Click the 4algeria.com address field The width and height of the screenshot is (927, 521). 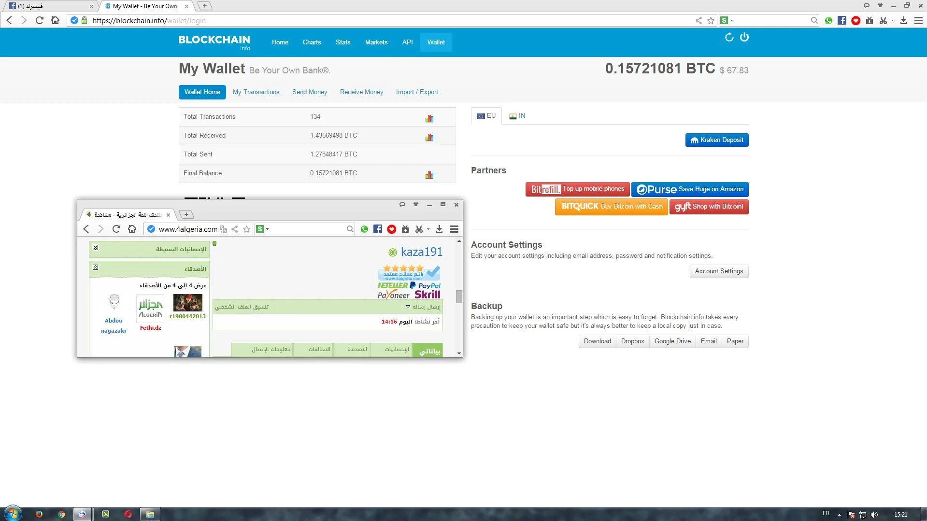(x=187, y=229)
